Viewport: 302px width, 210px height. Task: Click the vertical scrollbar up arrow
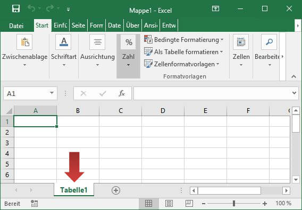click(296, 111)
